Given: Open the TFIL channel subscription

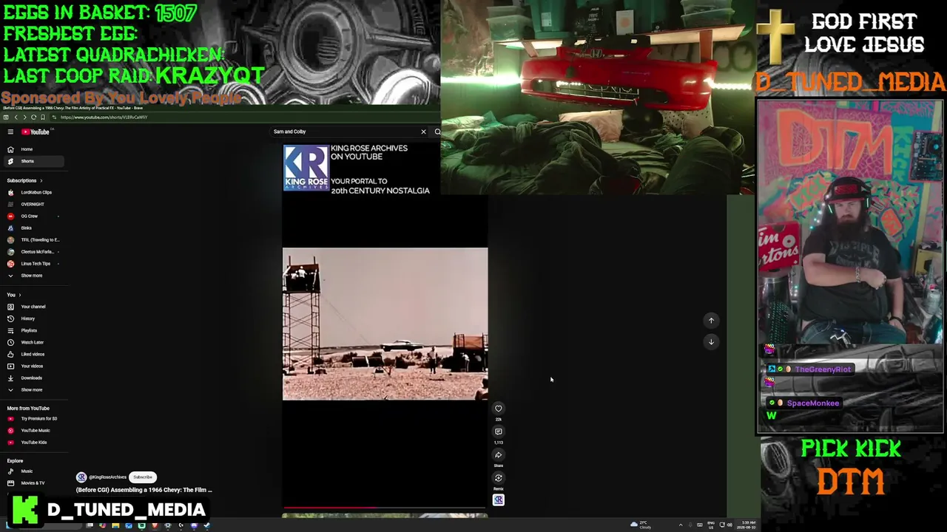Looking at the screenshot, I should (34, 239).
